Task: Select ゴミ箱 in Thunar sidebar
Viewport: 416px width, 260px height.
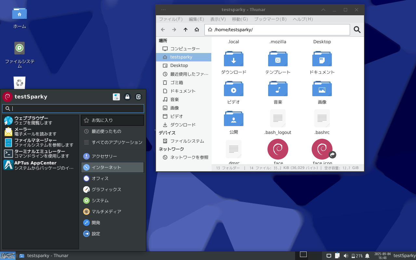Action: coord(176,83)
